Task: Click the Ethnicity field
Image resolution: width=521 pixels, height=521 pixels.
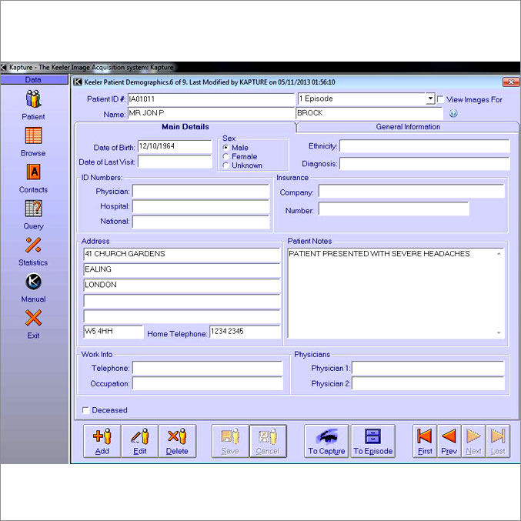Action: [425, 146]
